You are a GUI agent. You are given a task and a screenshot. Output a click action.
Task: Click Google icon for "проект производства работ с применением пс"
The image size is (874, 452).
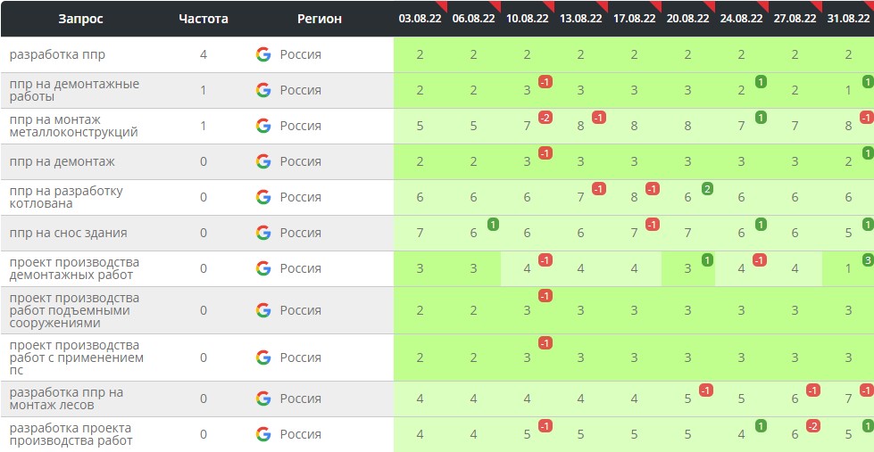tap(262, 357)
